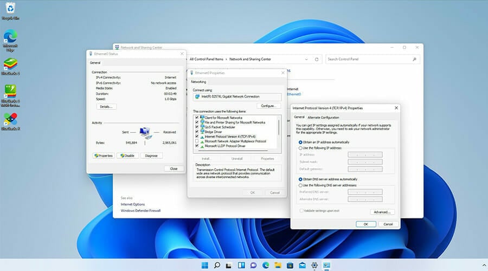Open the Internet Options link
The height and width of the screenshot is (271, 488).
click(133, 204)
